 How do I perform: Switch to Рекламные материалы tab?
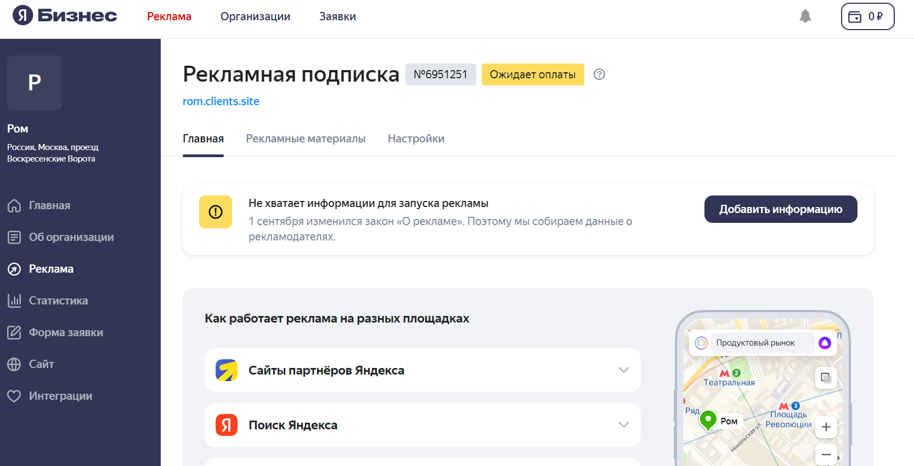tap(306, 139)
